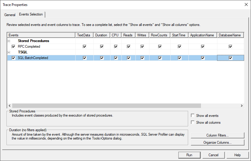Toggle CPU for SQL:BatchCompleted
The image size is (251, 161).
(116, 58)
